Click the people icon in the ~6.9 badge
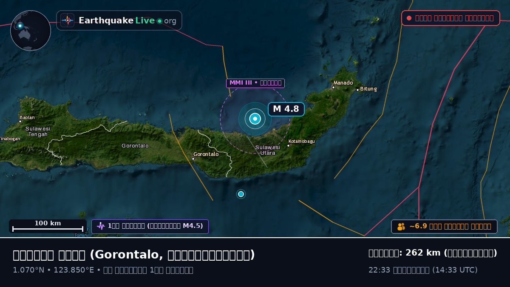Viewport: 510px width, 287px height. pyautogui.click(x=401, y=227)
